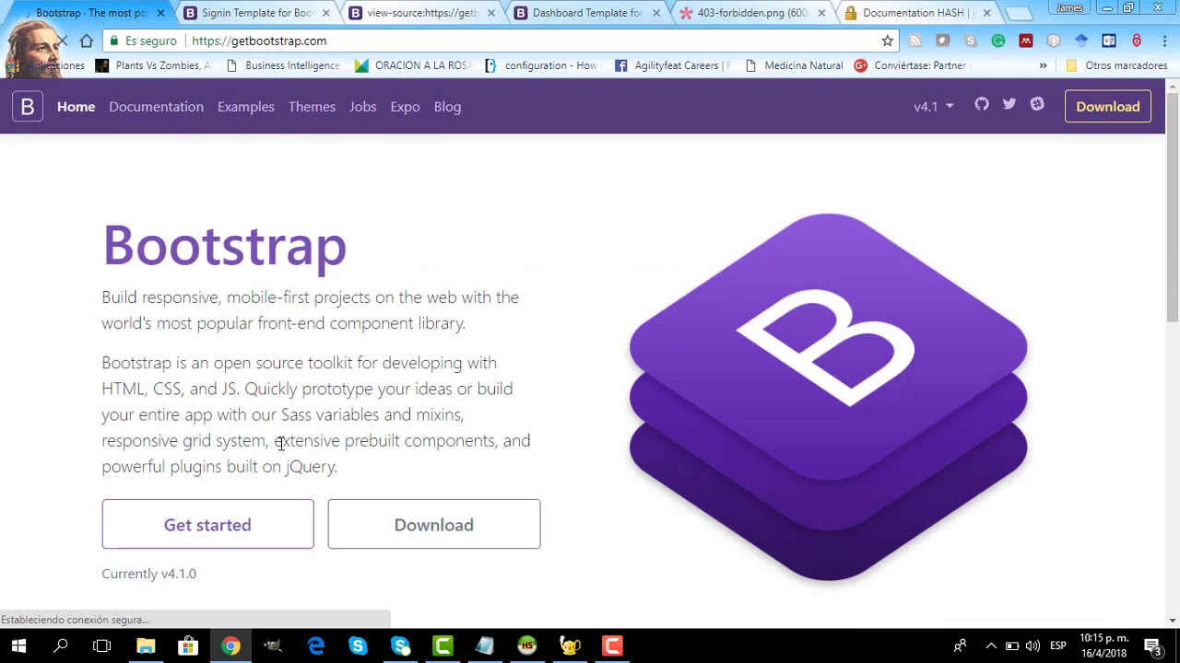
Task: Go to Documentation in the navbar
Action: [156, 107]
